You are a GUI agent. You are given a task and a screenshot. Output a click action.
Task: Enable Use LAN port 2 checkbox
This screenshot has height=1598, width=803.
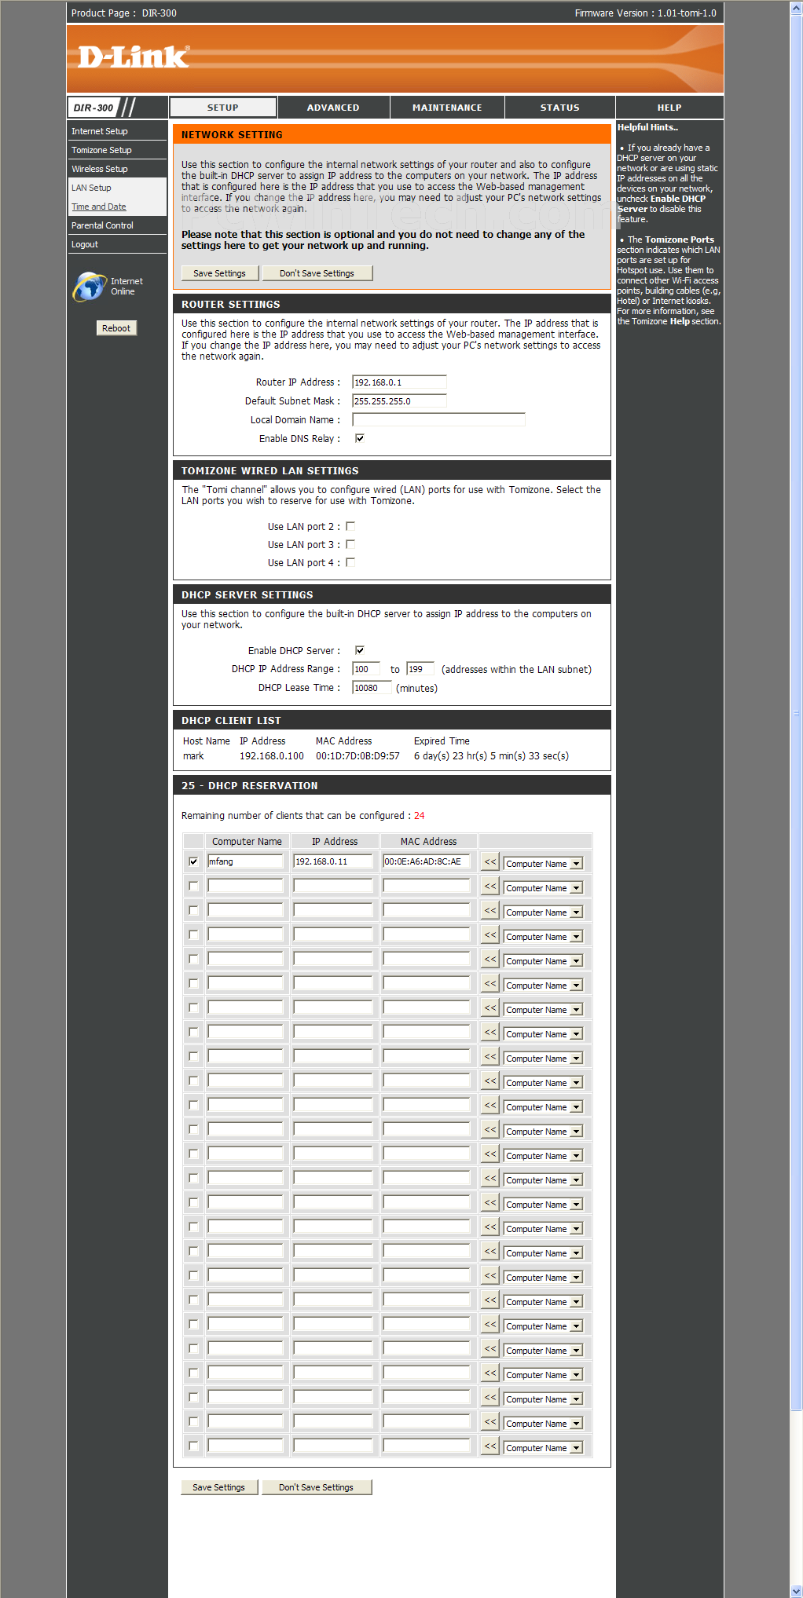350,526
